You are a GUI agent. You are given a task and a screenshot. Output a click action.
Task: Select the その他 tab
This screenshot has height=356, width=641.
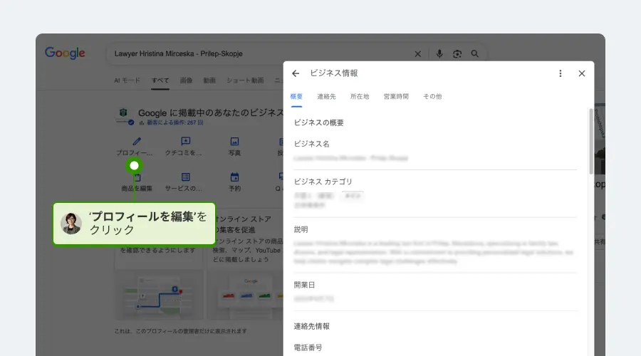(x=432, y=96)
